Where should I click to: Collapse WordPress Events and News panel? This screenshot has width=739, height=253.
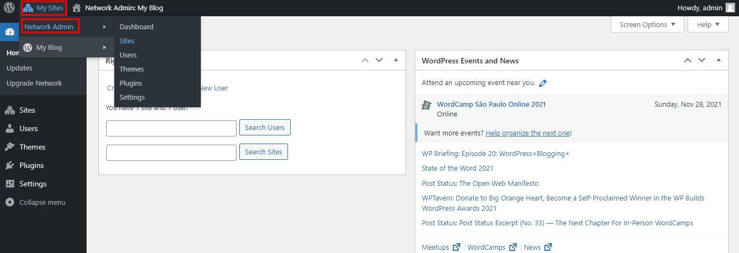(x=718, y=60)
